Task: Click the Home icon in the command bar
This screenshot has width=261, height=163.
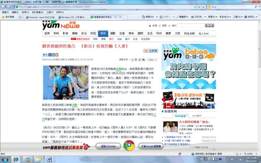Action: [x=144, y=17]
